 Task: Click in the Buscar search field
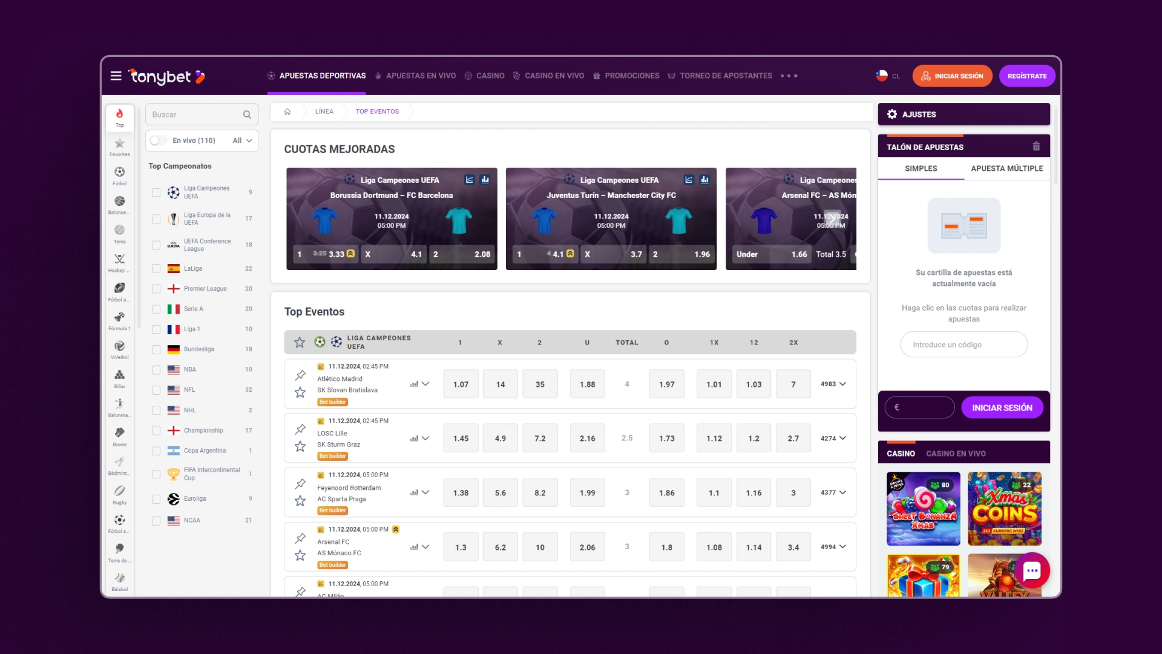click(x=202, y=114)
